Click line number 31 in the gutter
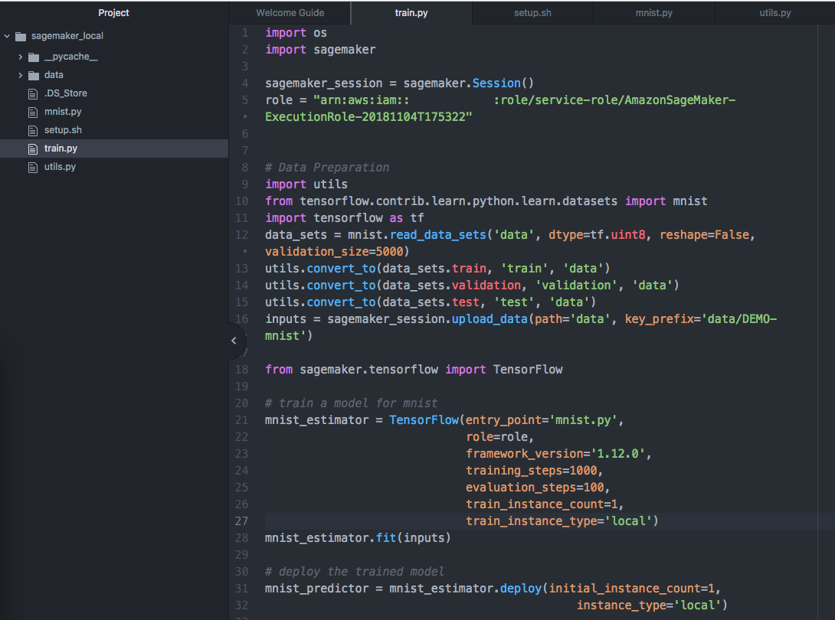Viewport: 835px width, 620px height. 242,589
